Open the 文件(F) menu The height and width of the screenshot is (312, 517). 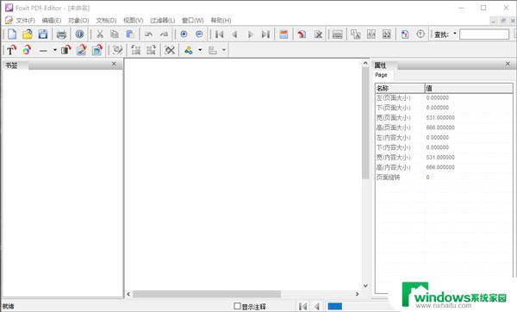coord(25,21)
